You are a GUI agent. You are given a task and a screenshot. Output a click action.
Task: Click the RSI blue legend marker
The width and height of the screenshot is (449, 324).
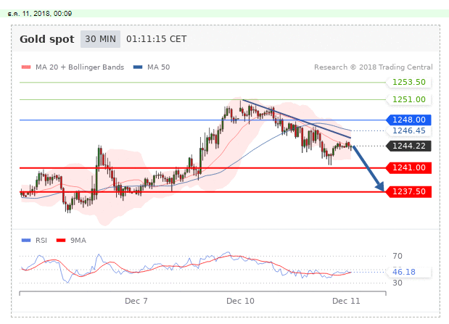[x=26, y=240]
